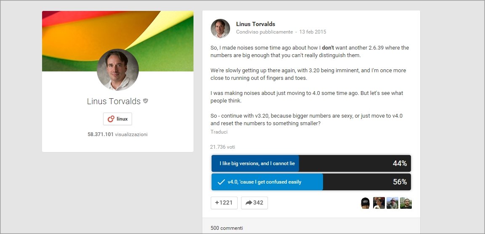
Task: Open the Linus Torvalds author name link
Action: [255, 24]
